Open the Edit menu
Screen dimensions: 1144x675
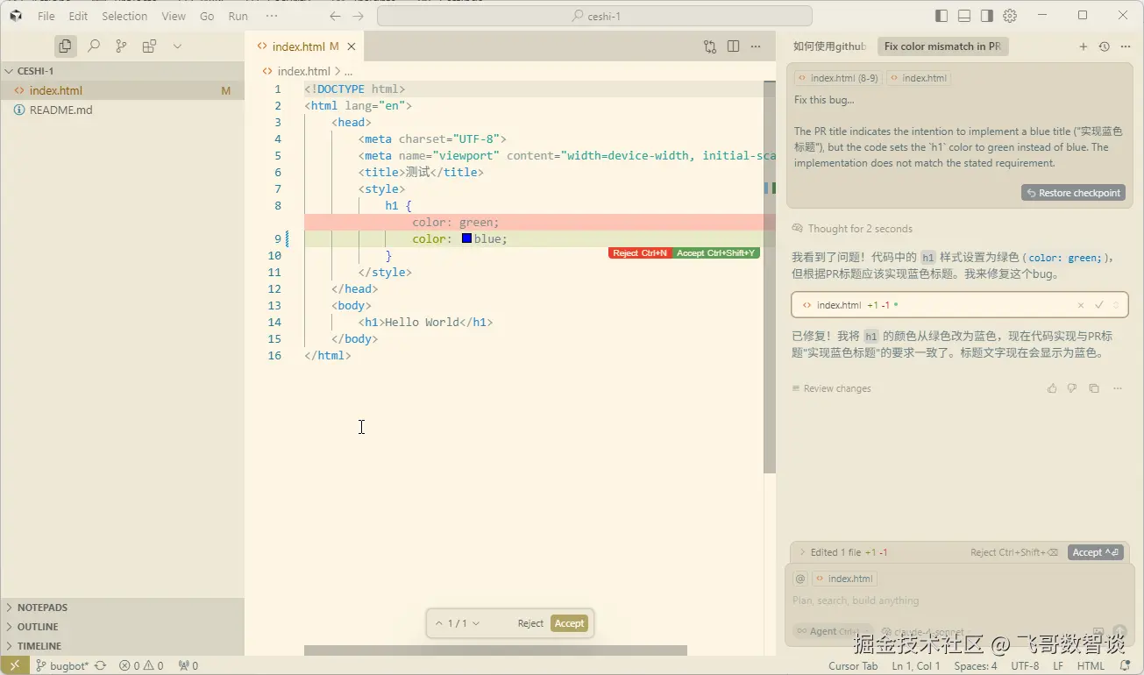78,16
